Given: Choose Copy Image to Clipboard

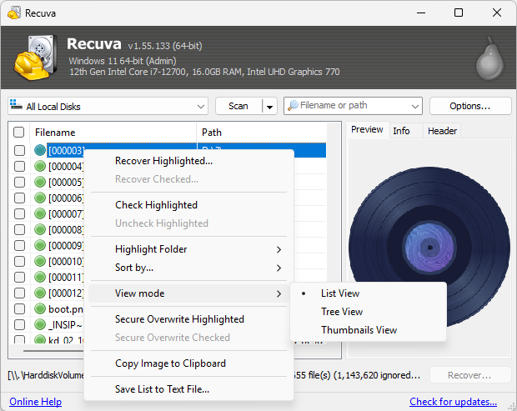Looking at the screenshot, I should pos(188,363).
